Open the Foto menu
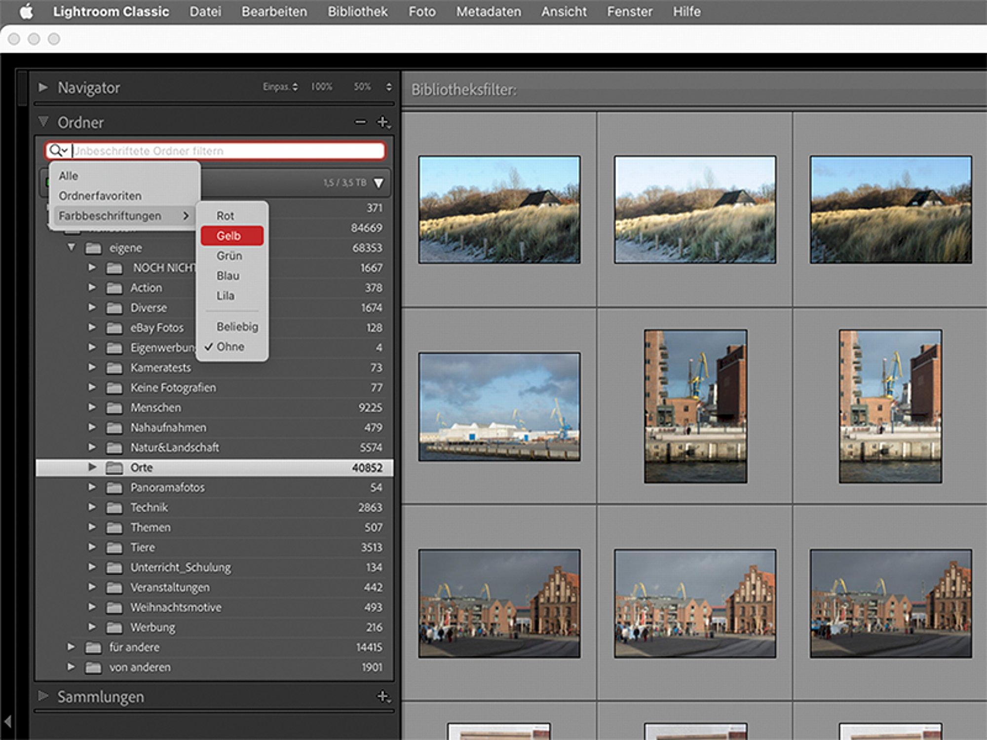 pyautogui.click(x=422, y=11)
